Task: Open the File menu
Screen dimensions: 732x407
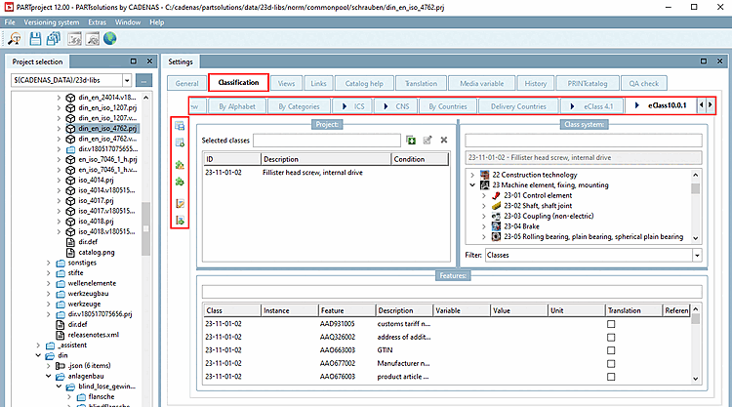Action: 10,22
